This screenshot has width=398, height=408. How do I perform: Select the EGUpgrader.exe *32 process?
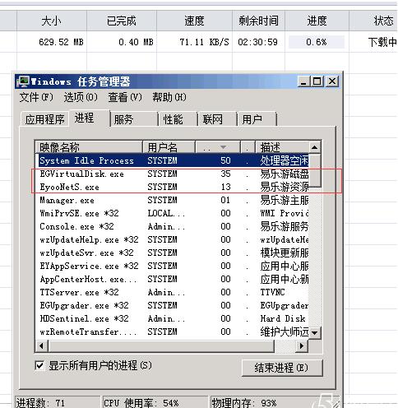173,305
